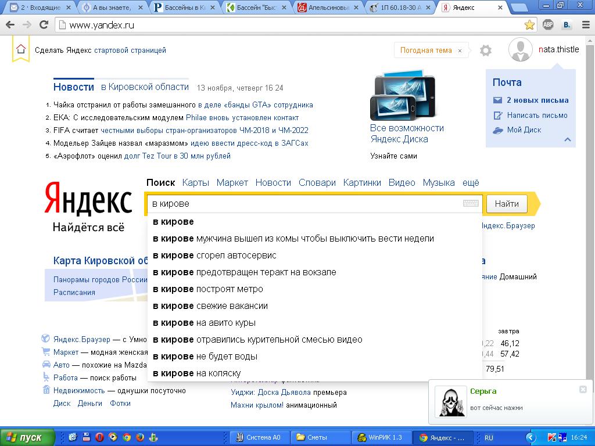Open the Картинки search tab
This screenshot has height=446, width=595.
click(362, 183)
